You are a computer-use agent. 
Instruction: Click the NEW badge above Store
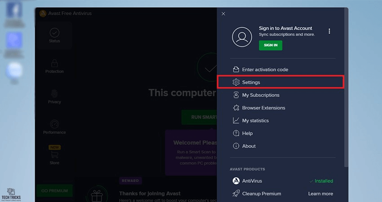click(54, 148)
